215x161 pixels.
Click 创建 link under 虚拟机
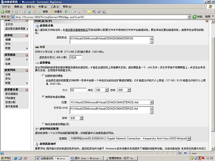click(x=8, y=40)
